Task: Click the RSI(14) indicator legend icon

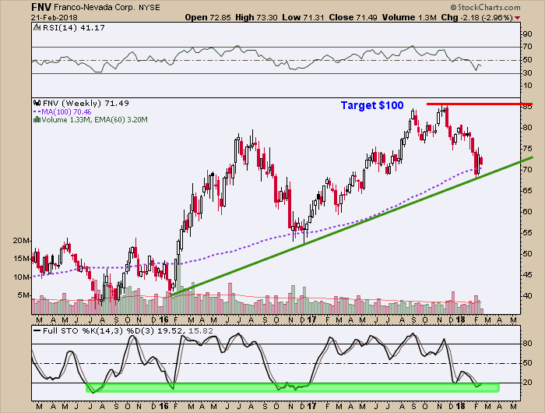Action: tap(37, 27)
